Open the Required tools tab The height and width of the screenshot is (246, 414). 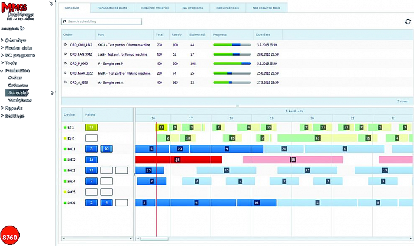tap(228, 8)
